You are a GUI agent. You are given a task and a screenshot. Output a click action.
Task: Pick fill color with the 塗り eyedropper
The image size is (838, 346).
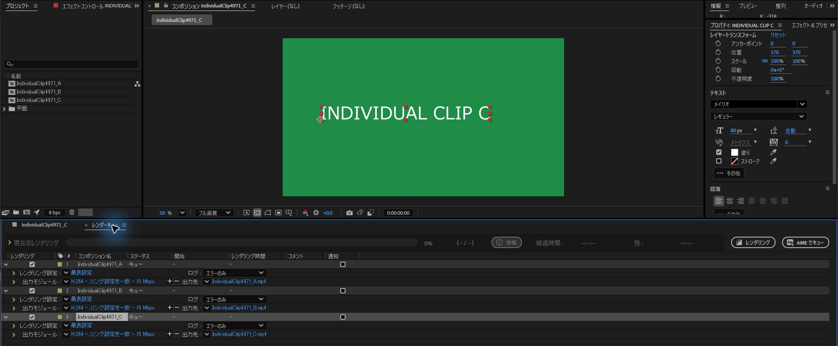[773, 152]
